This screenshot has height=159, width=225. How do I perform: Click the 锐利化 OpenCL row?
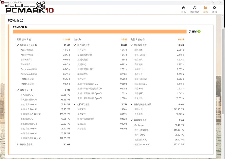pyautogui.click(x=159, y=130)
